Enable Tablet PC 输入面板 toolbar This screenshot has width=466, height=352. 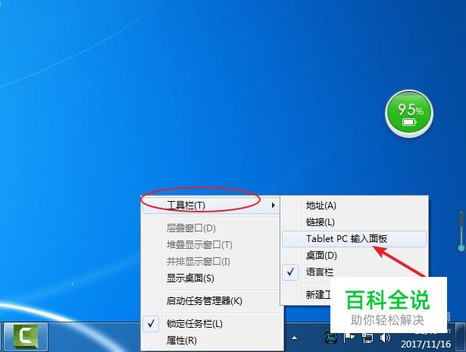pyautogui.click(x=354, y=239)
